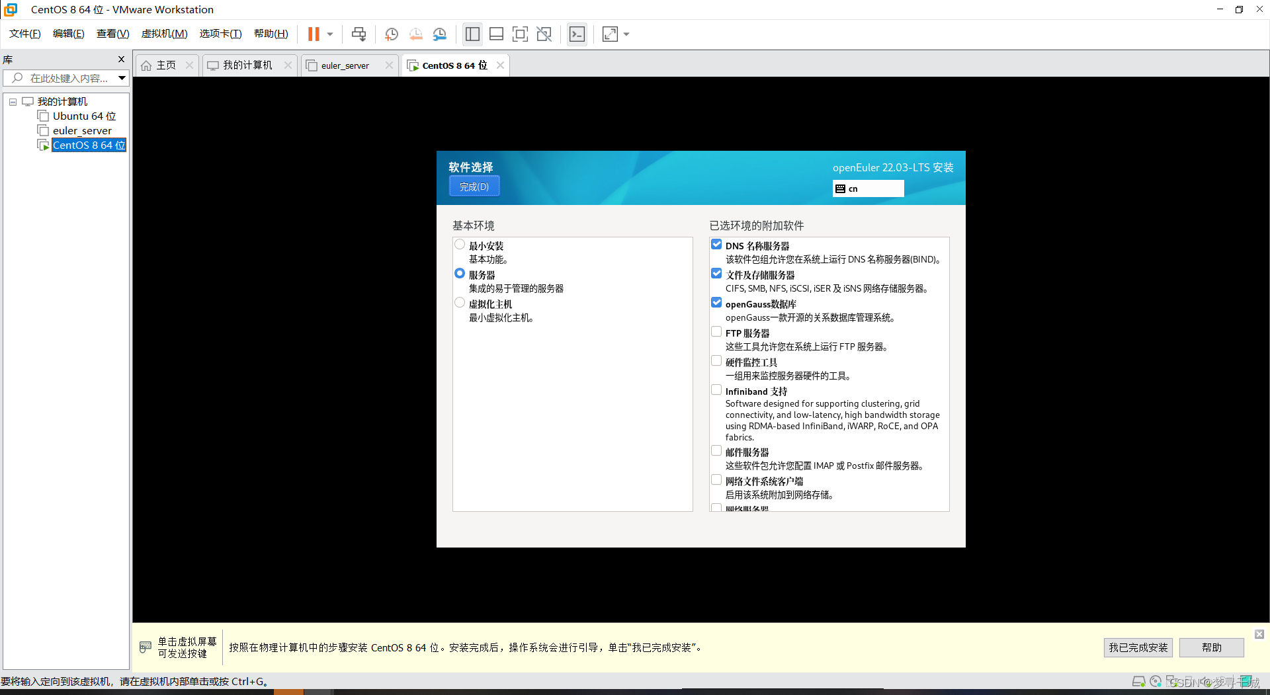Enable the FTP 服务器 add-on
The width and height of the screenshot is (1270, 695).
(716, 332)
